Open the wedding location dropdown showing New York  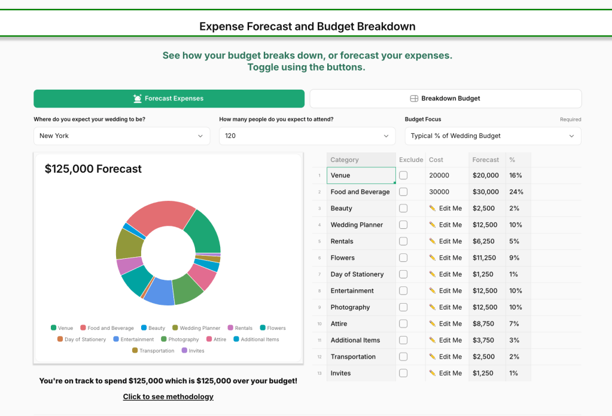coord(121,136)
